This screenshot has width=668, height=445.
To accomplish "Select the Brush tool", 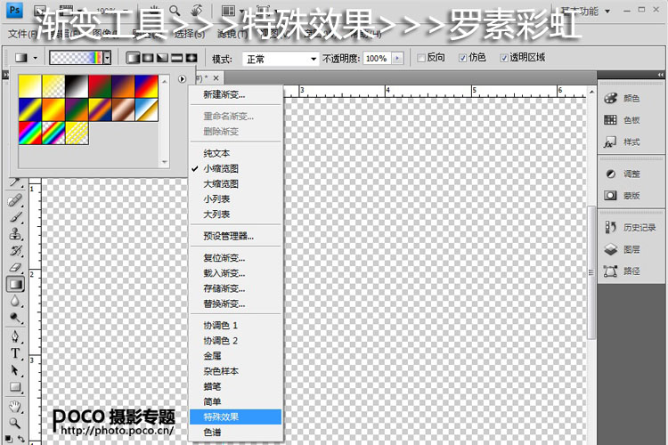I will click(15, 217).
